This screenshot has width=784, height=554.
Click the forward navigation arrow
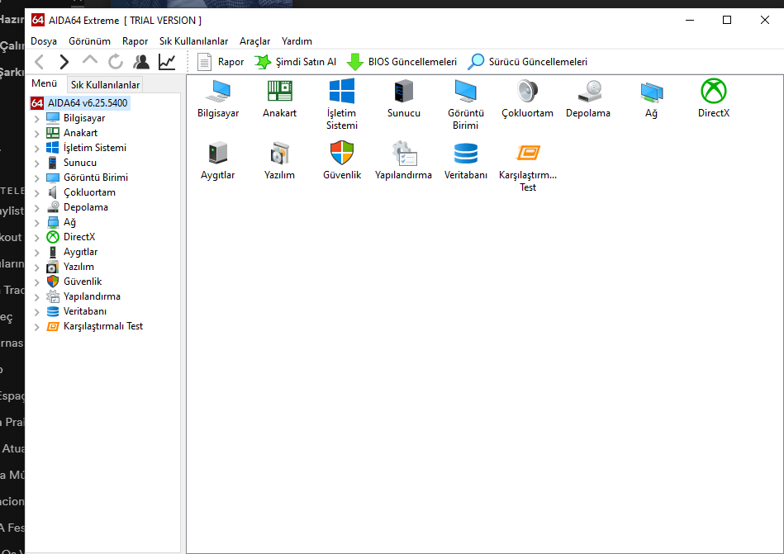tap(64, 62)
